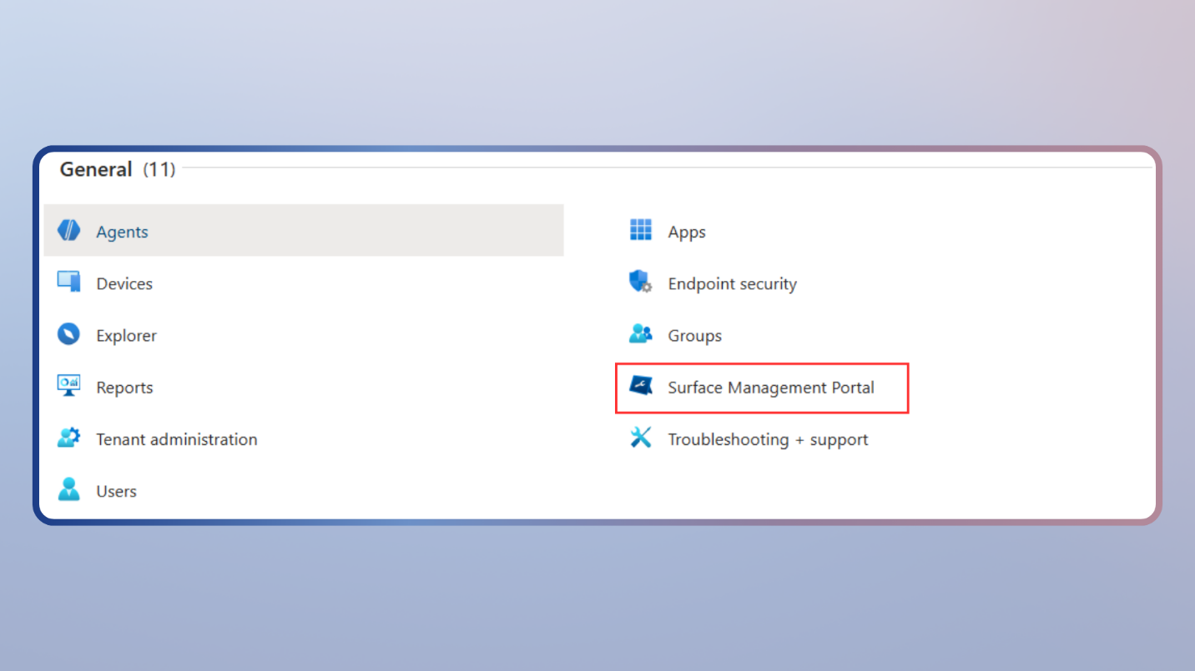Open Tenant administration

point(177,439)
